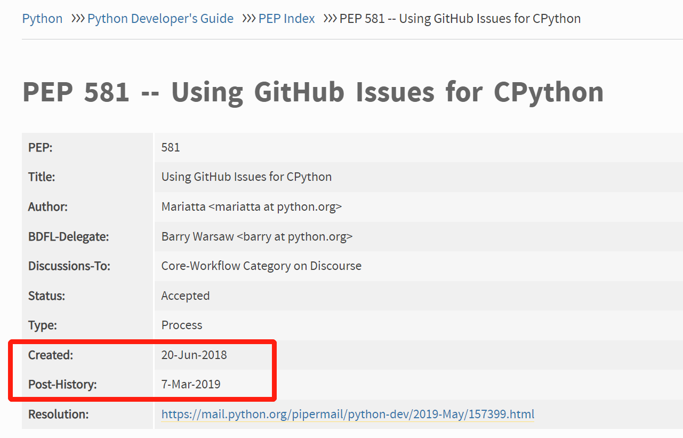Click the Barry Warsaw delegate entry
The width and height of the screenshot is (683, 438).
coord(256,236)
